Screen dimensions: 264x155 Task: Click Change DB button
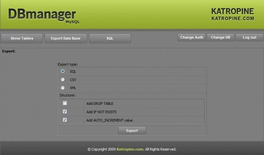(x=220, y=37)
